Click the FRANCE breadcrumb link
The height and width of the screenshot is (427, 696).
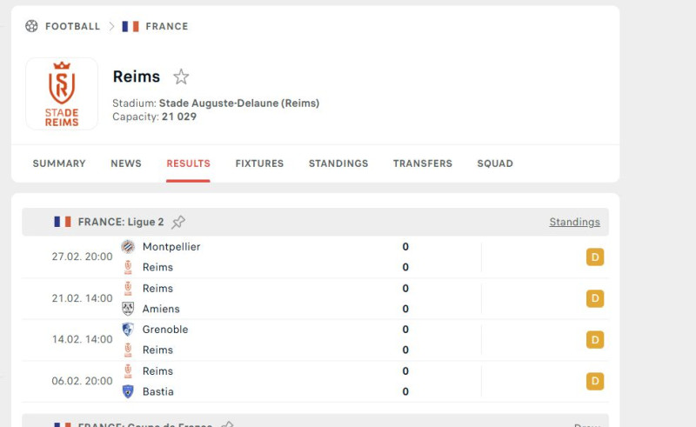(x=167, y=26)
